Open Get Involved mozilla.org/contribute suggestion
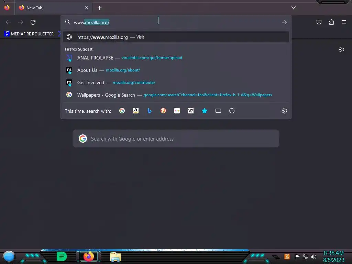This screenshot has width=352, height=264. (176, 82)
